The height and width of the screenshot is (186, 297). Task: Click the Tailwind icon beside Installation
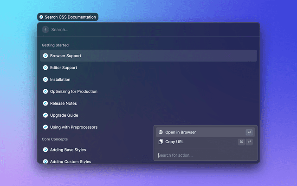pyautogui.click(x=45, y=80)
